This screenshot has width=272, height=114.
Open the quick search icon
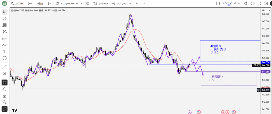246,3
